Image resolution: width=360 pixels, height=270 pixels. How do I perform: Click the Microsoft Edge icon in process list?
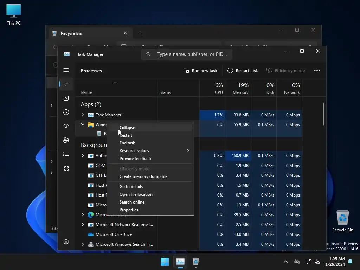(91, 215)
